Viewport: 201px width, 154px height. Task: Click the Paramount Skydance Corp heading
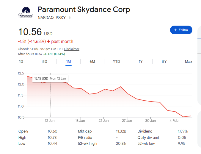tap(84, 10)
